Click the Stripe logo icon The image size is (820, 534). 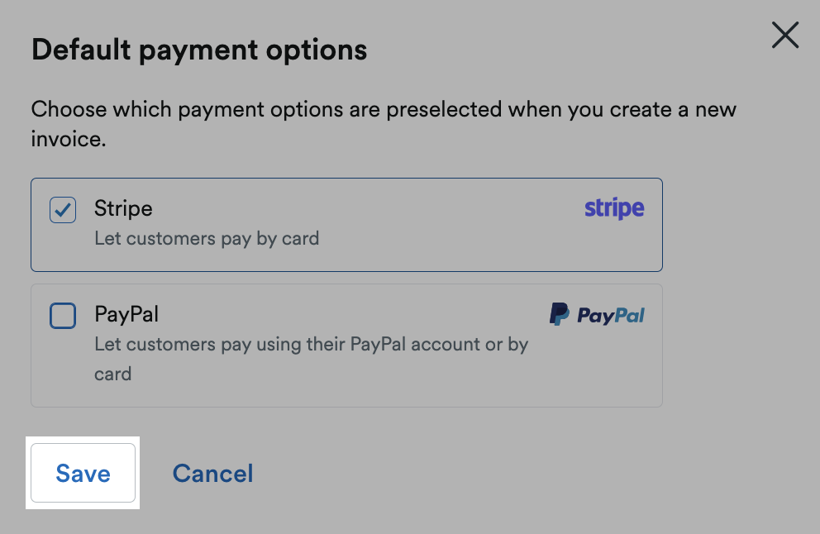[613, 208]
